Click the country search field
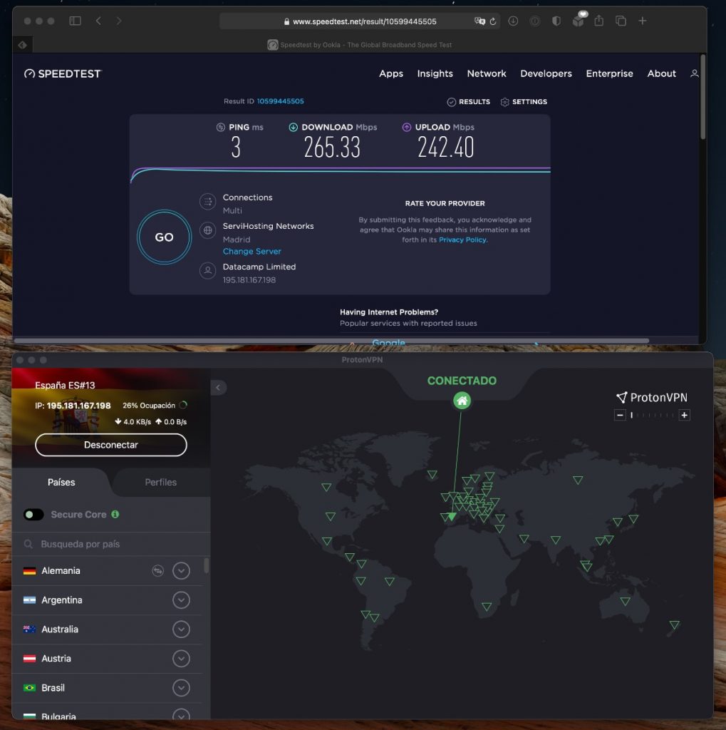The height and width of the screenshot is (730, 726). tap(110, 544)
